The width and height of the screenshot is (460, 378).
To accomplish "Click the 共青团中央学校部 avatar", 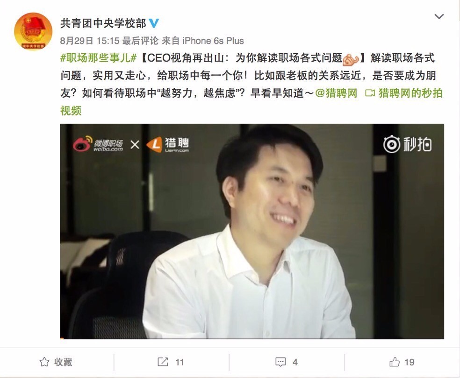I will (33, 31).
